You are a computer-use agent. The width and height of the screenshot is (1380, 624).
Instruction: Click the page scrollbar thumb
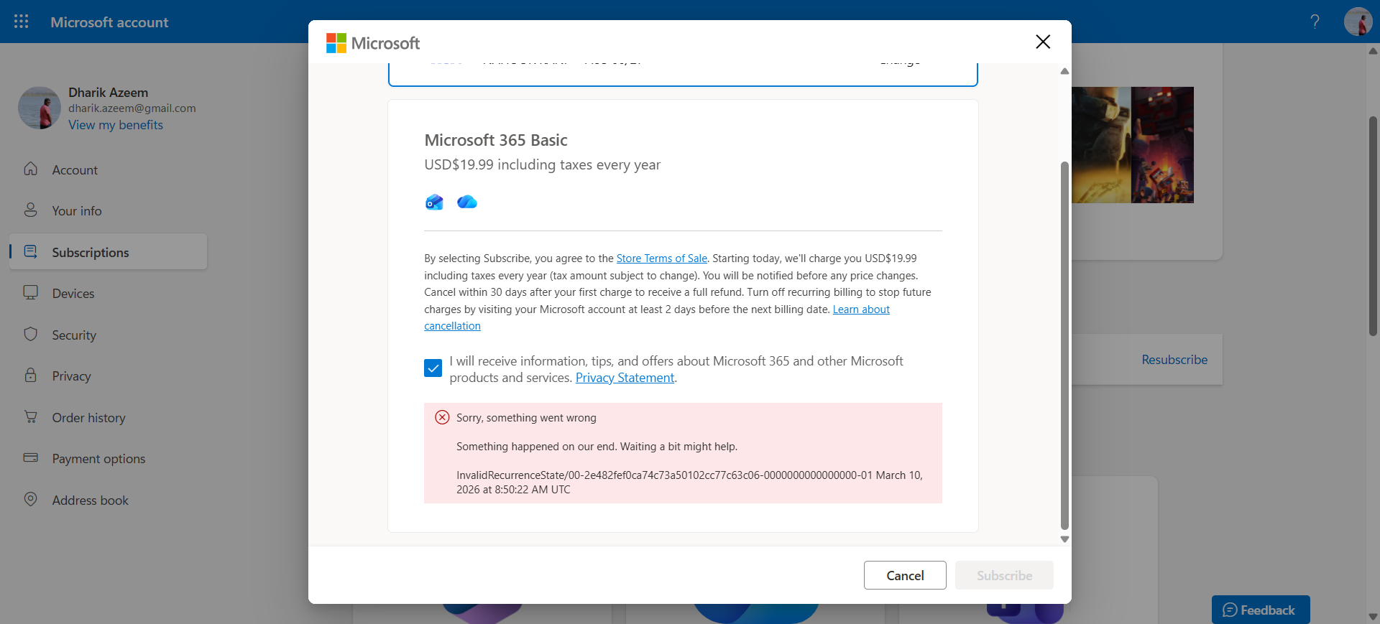coord(1373,226)
